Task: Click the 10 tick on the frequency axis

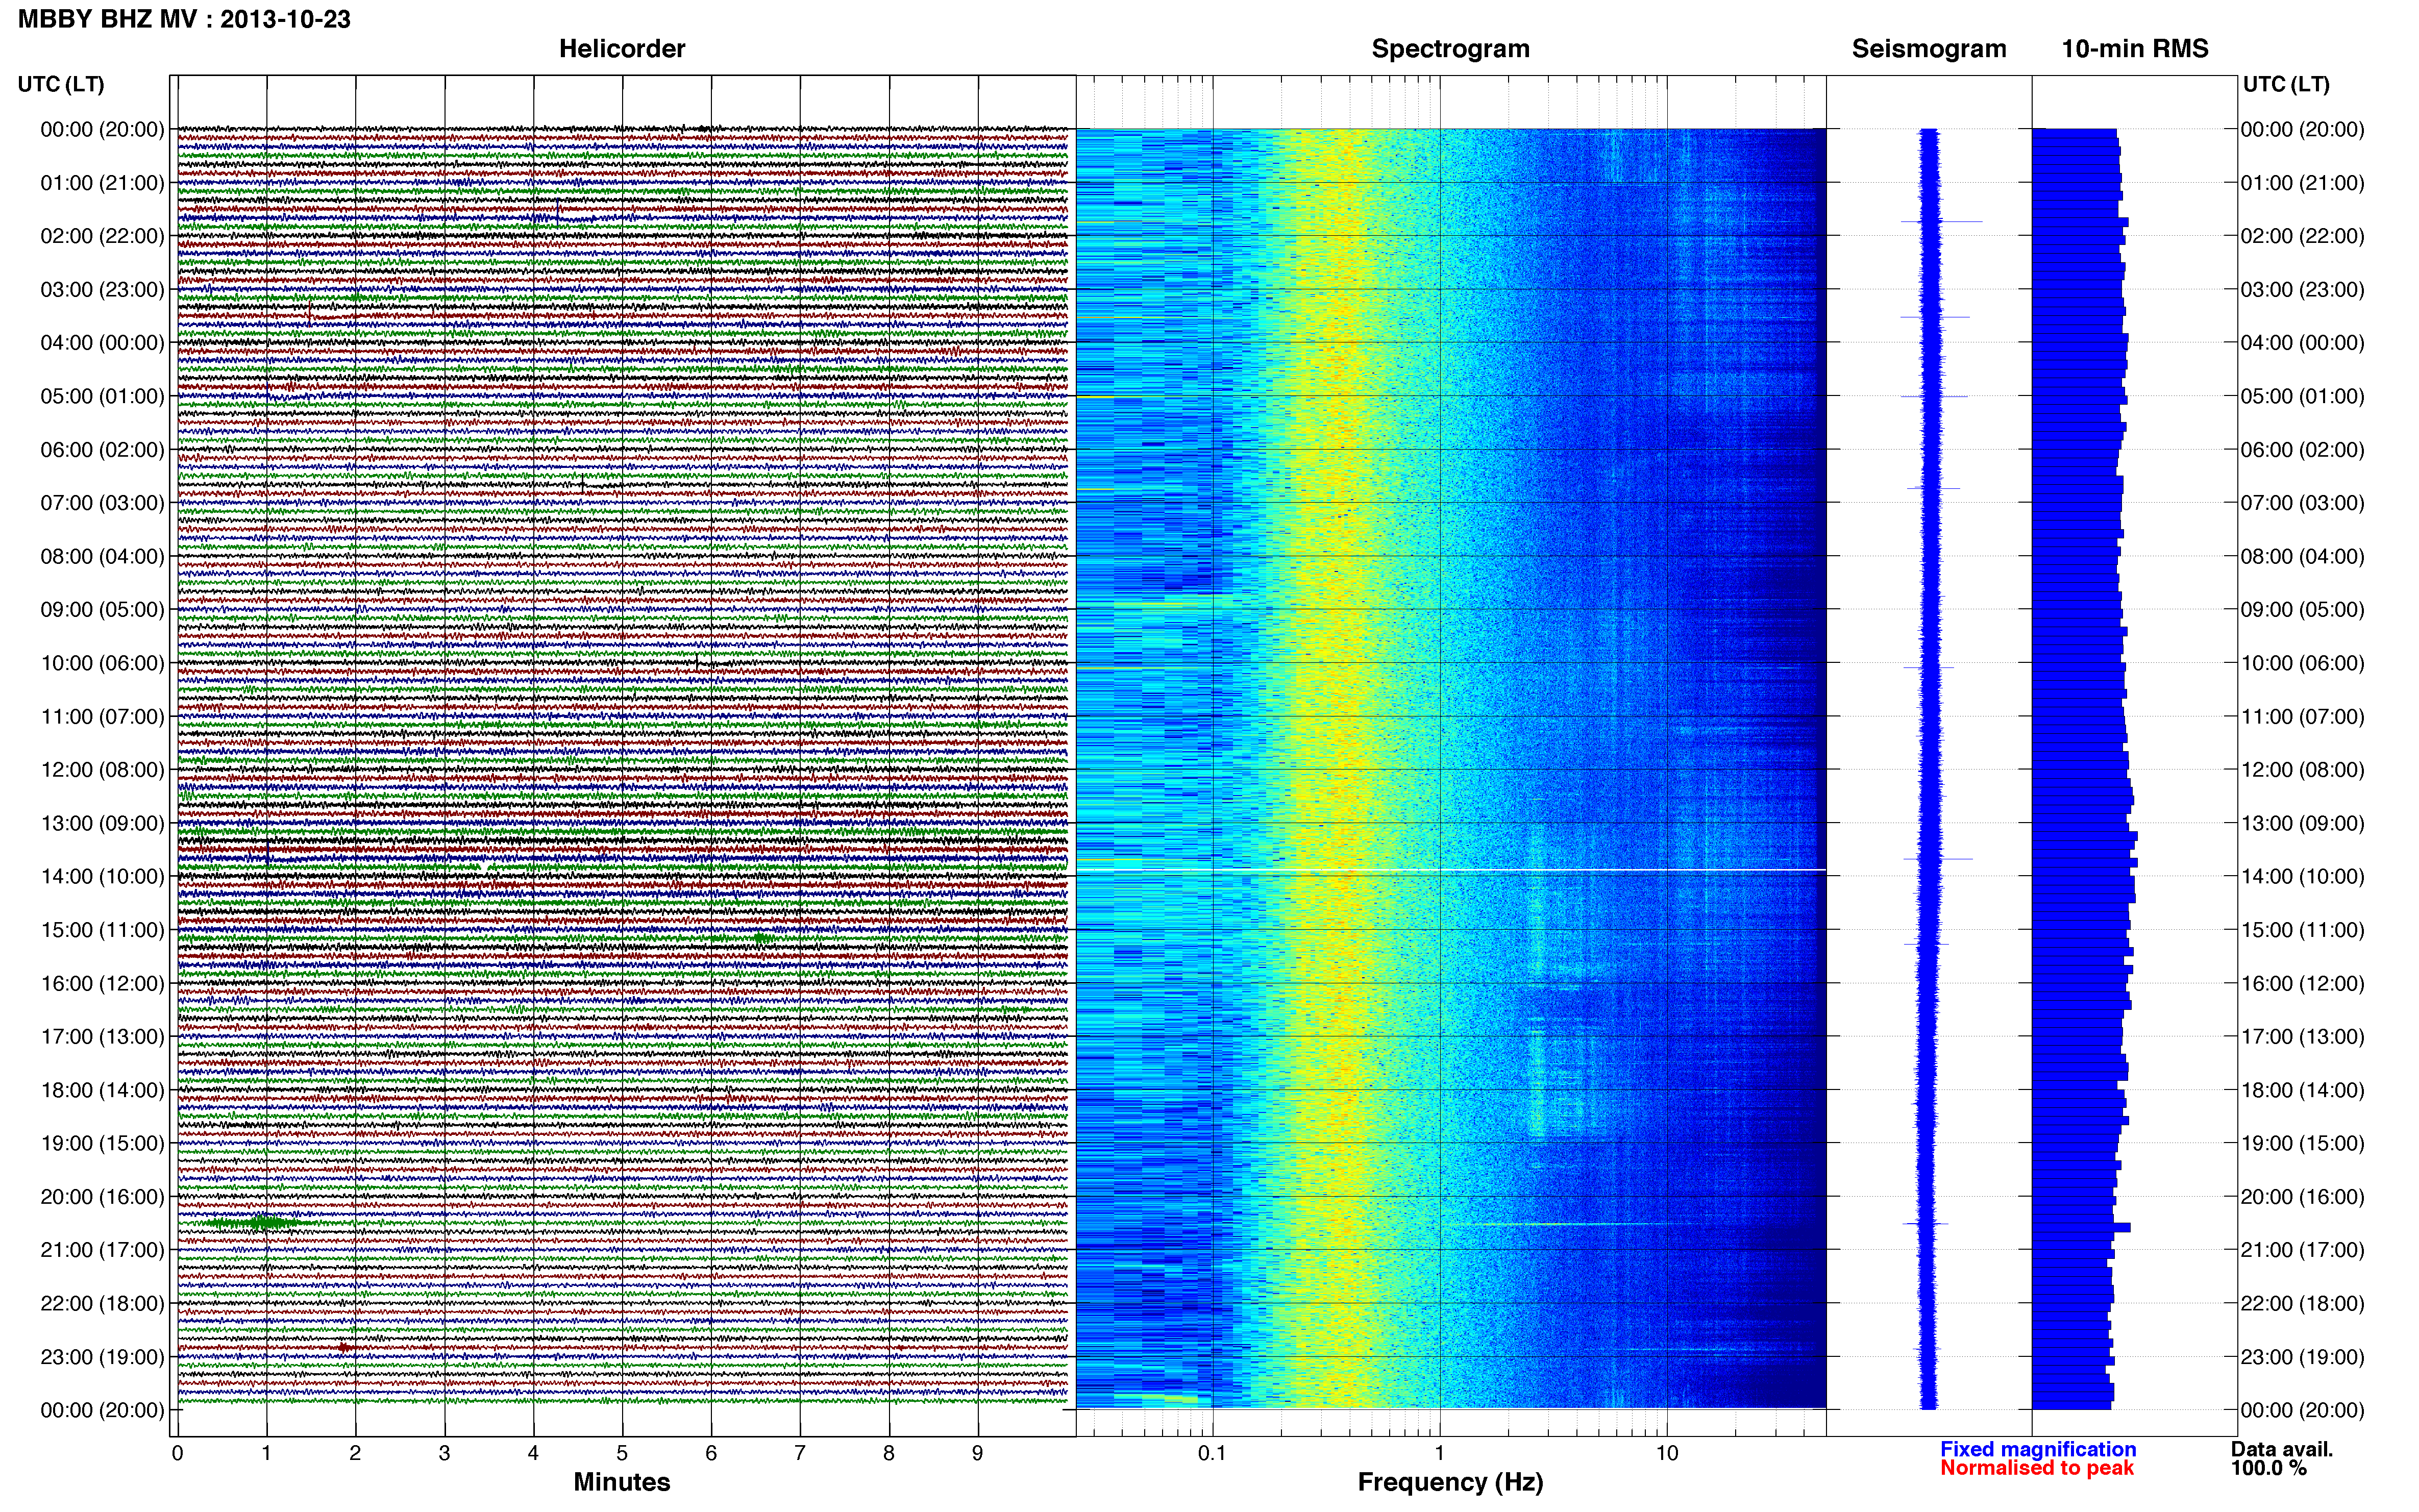Action: (1667, 1453)
